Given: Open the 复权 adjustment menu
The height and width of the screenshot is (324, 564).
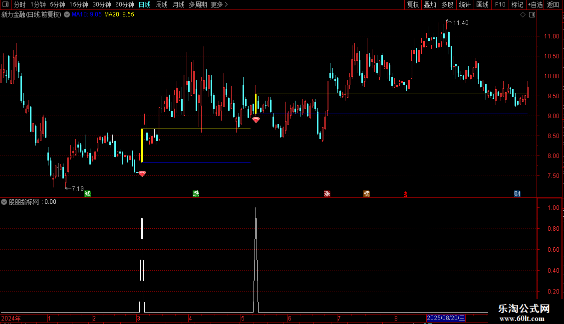Looking at the screenshot, I should [x=413, y=4].
